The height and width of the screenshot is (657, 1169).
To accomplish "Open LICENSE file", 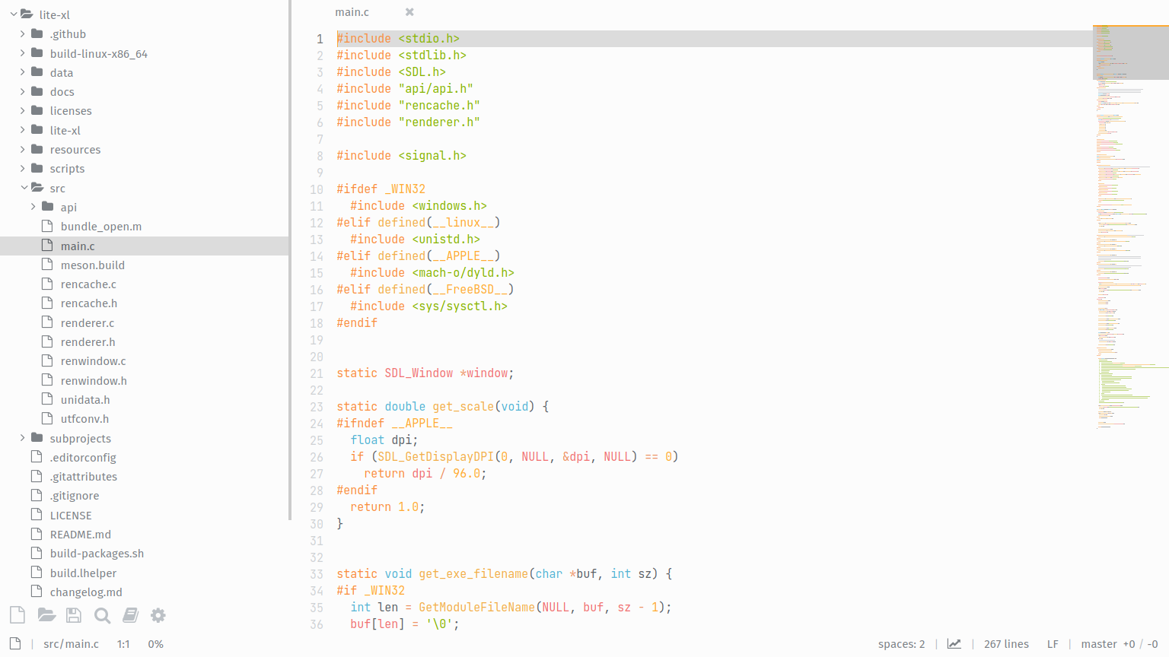I will tap(71, 516).
